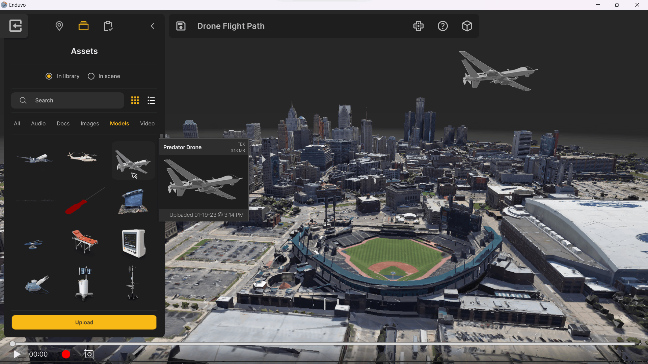The height and width of the screenshot is (364, 648).
Task: Click the navigation controls icon
Action: pos(418,26)
